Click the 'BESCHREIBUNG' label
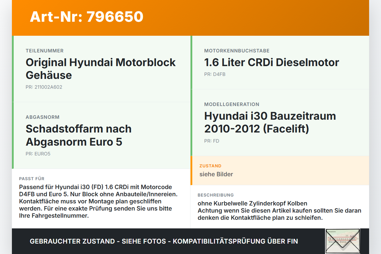Image resolution: width=381 pixels, height=254 pixels. point(216,195)
